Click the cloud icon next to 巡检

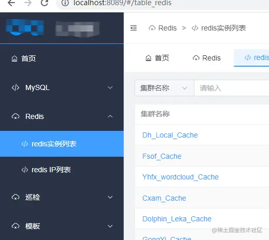[16, 197]
